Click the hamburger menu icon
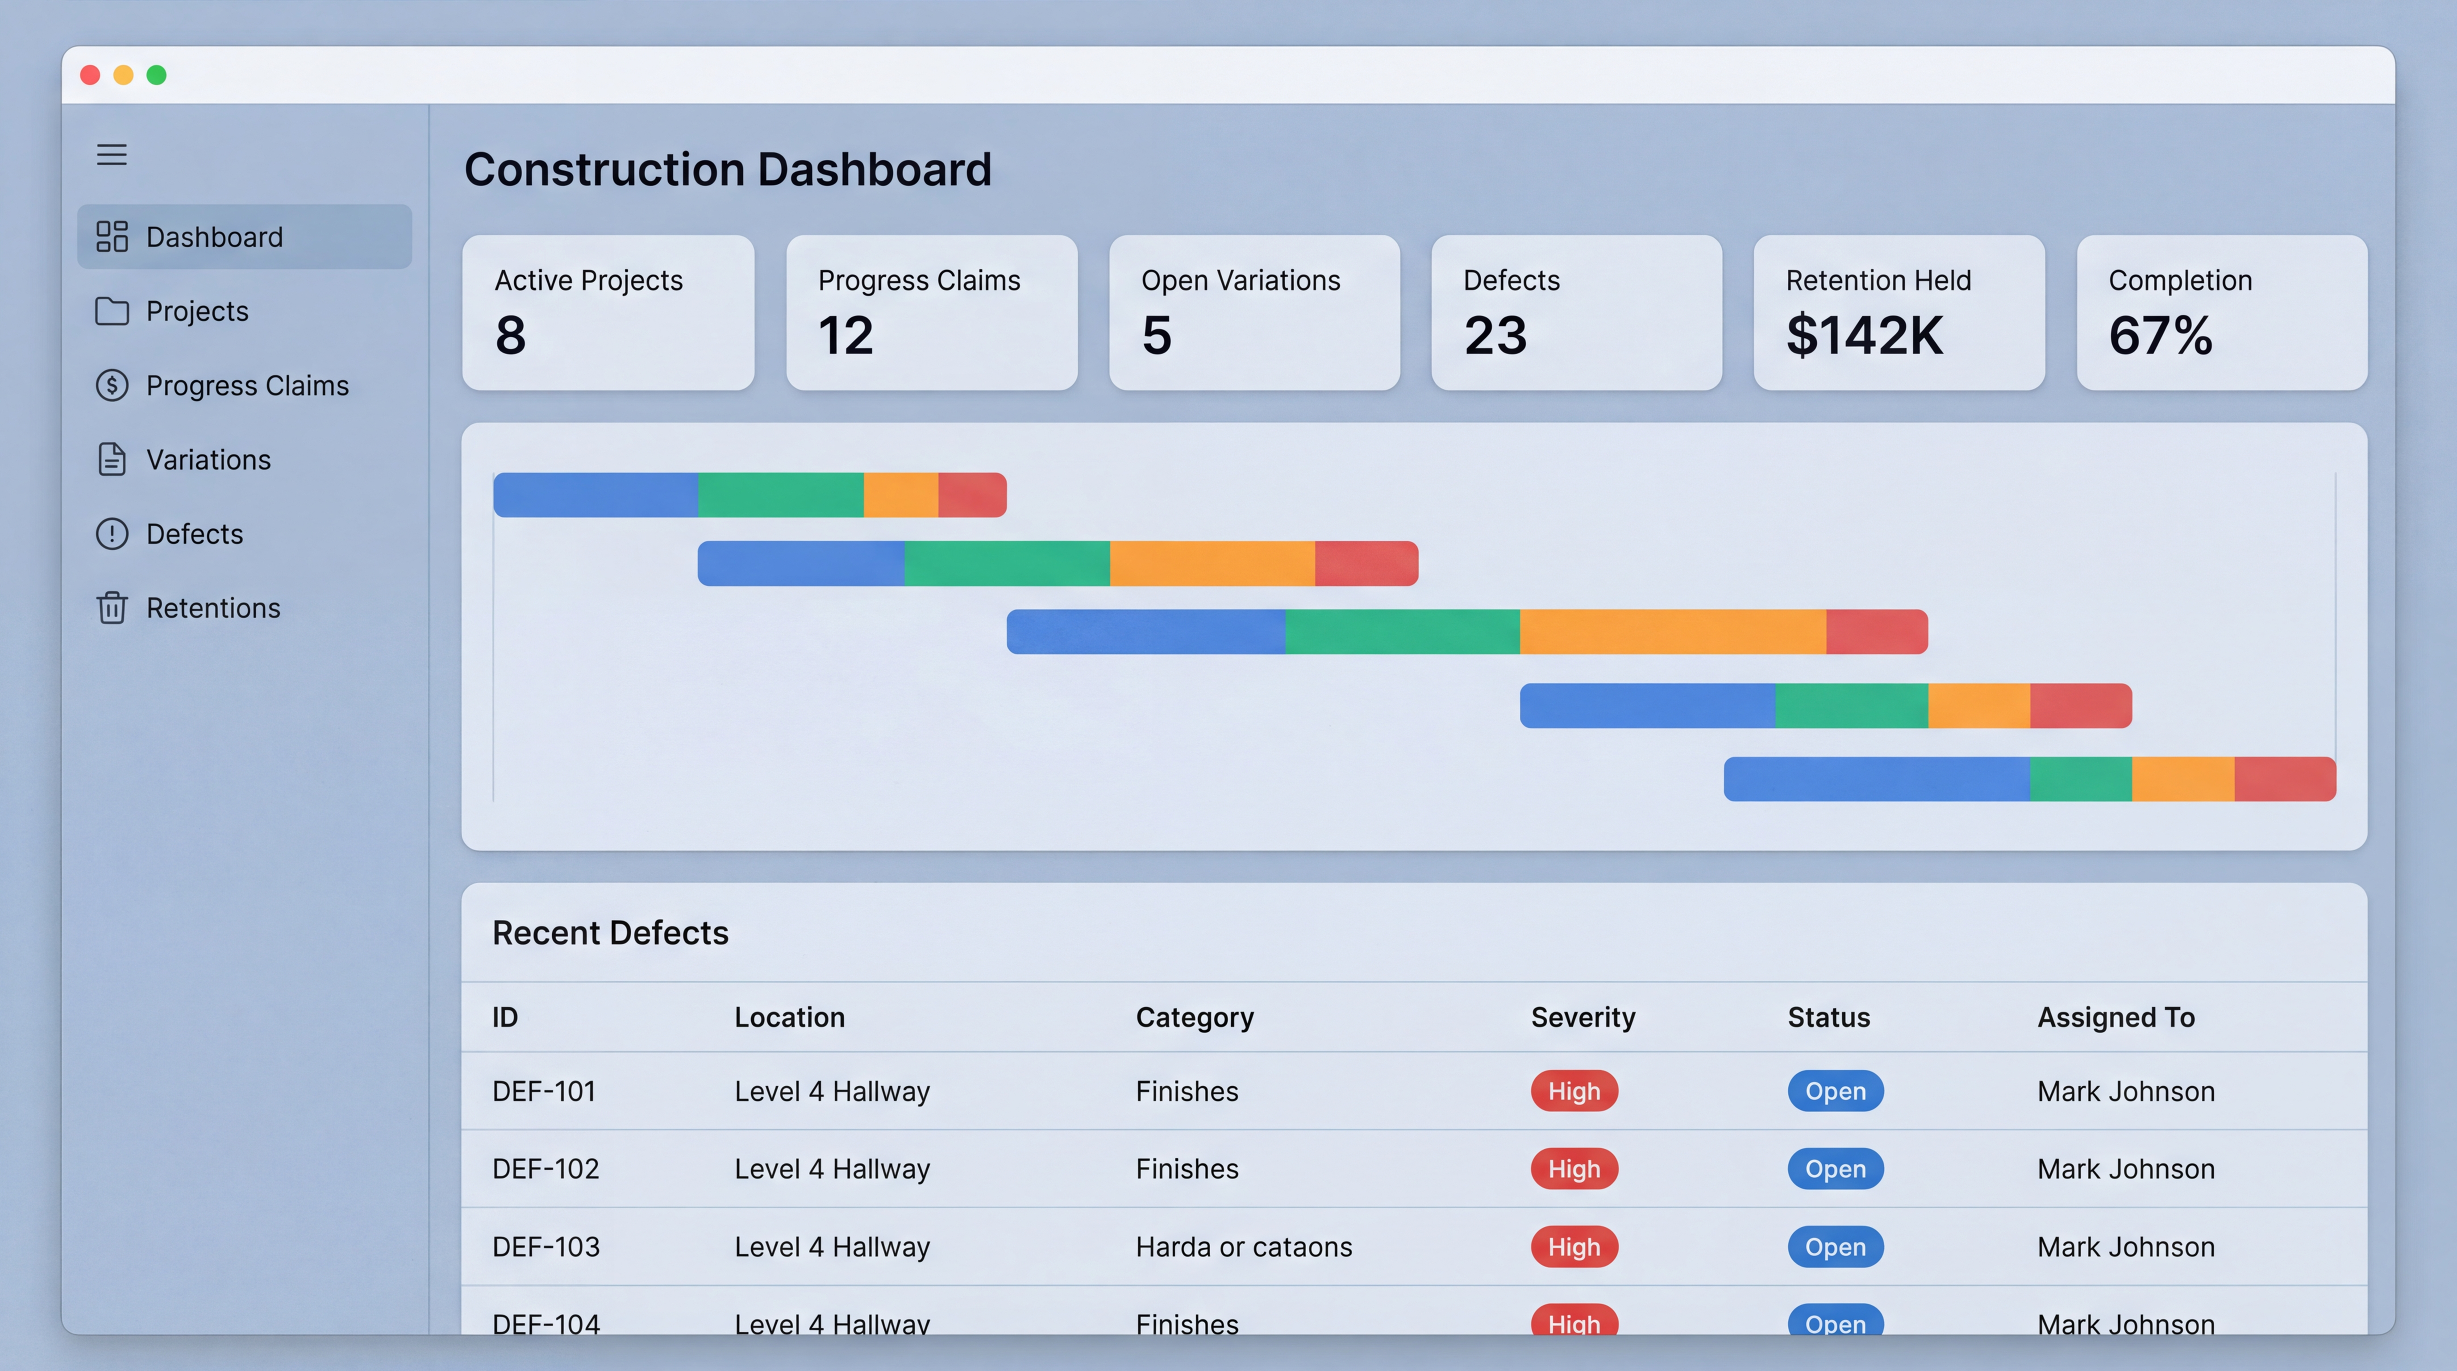The image size is (2457, 1371). click(112, 154)
